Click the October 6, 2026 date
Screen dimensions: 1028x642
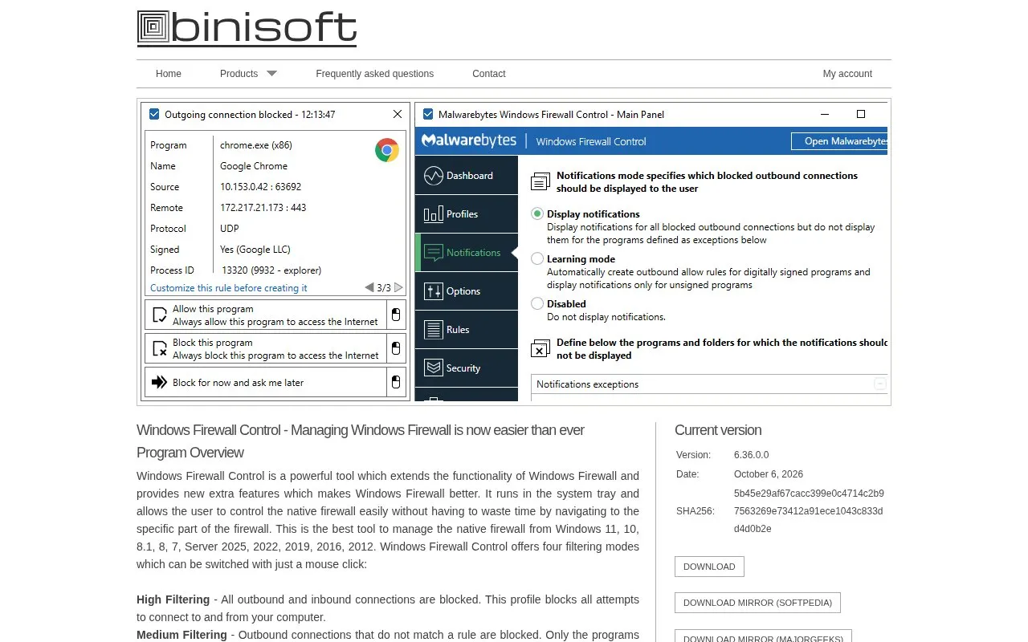(x=769, y=474)
